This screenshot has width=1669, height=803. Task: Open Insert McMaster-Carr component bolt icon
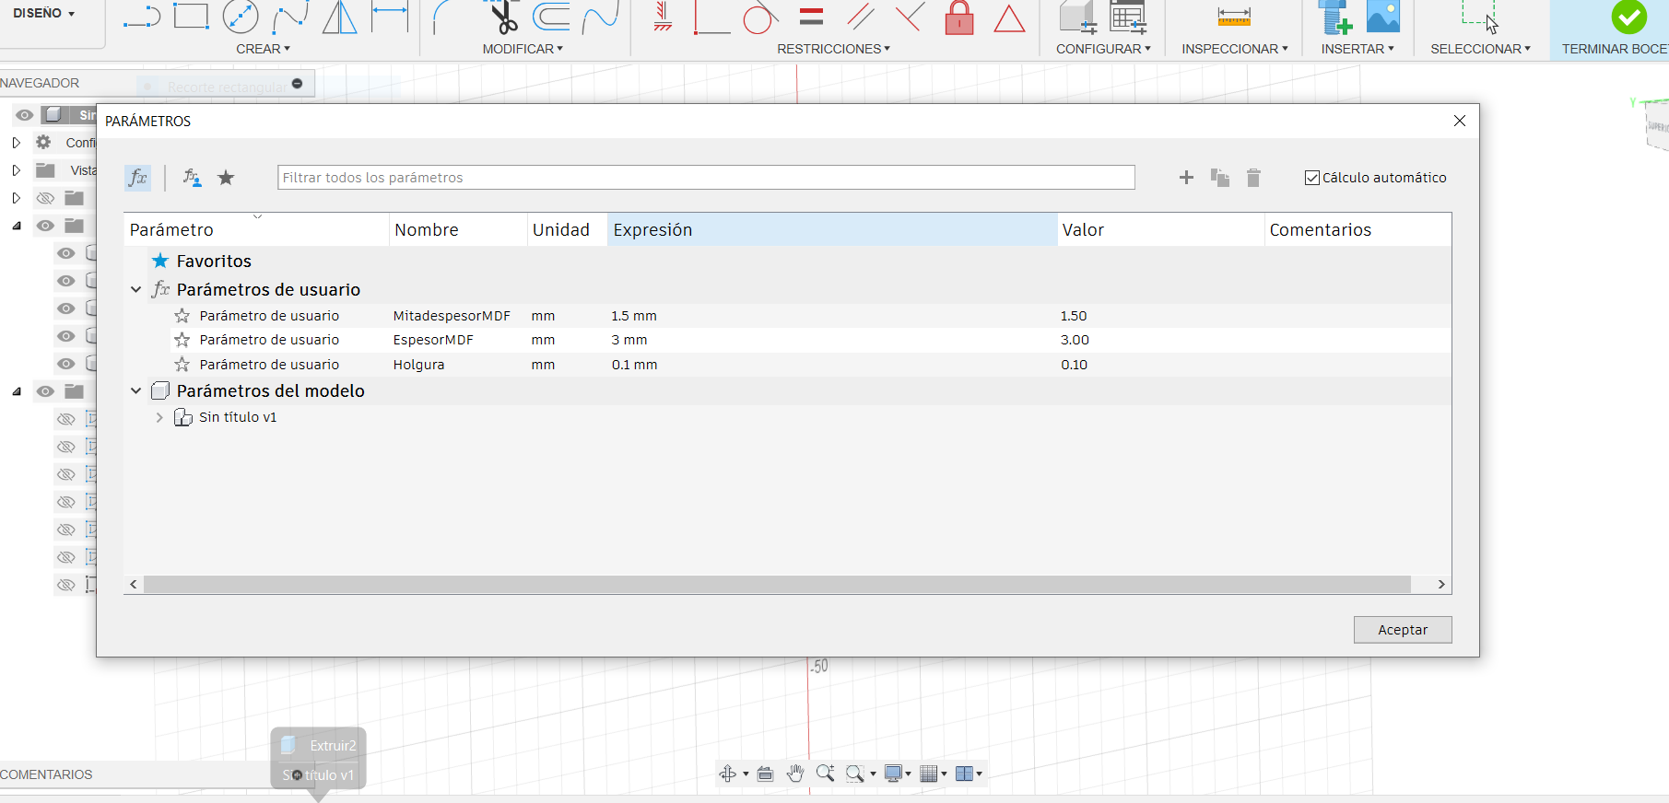[x=1334, y=17]
